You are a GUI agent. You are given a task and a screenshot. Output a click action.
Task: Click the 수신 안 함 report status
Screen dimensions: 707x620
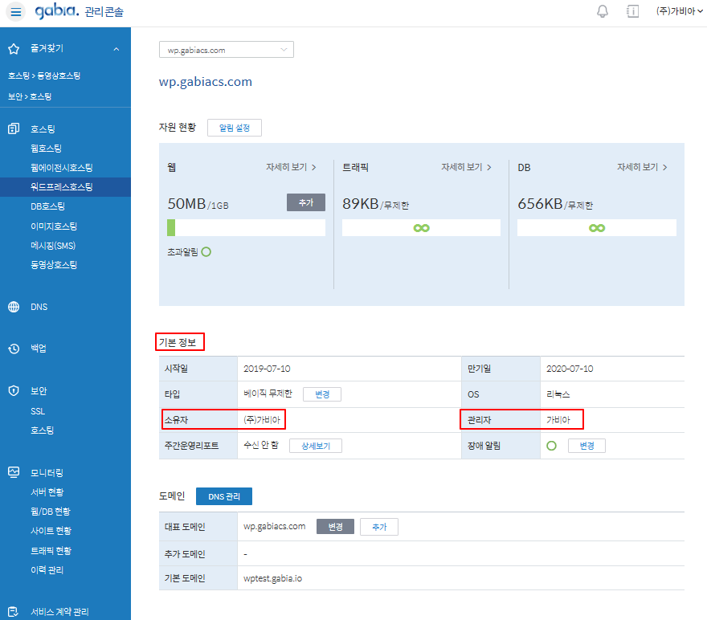(261, 445)
